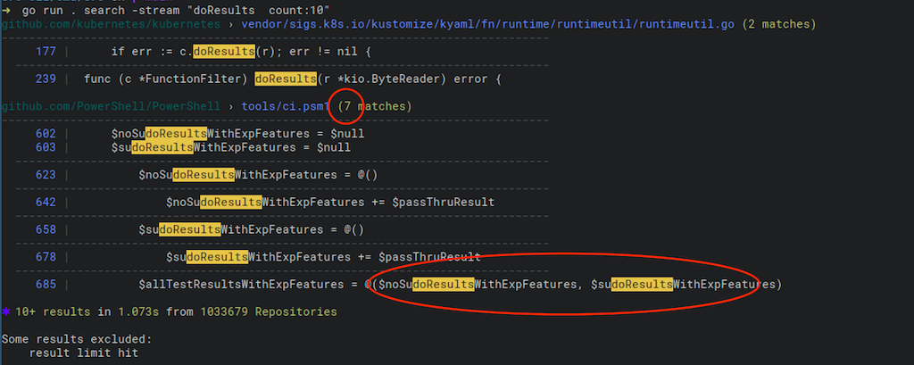Open the tools/ci.psm1 file path
This screenshot has height=365, width=914.
click(286, 107)
